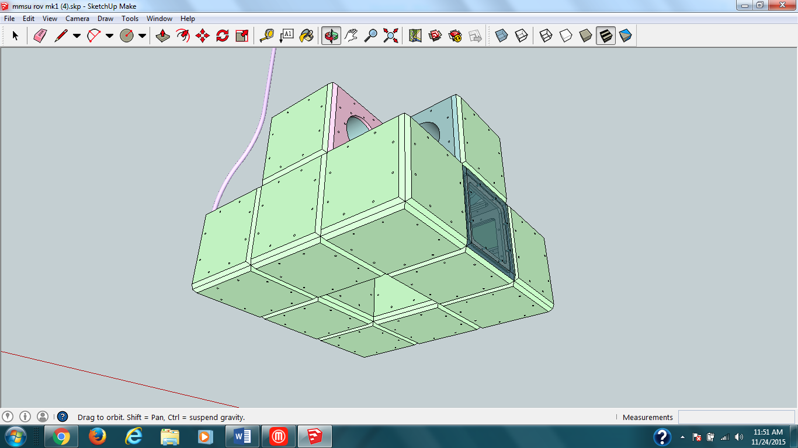
Task: Select the Move tool
Action: 203,36
